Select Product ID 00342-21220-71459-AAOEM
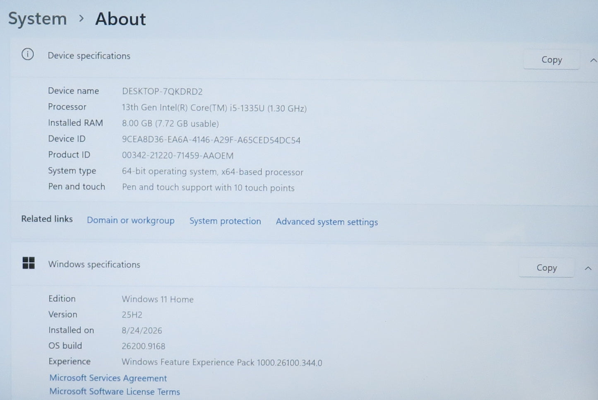 (x=178, y=156)
